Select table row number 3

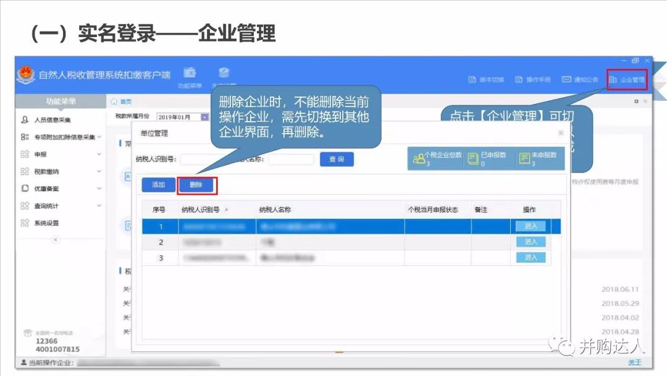point(346,258)
